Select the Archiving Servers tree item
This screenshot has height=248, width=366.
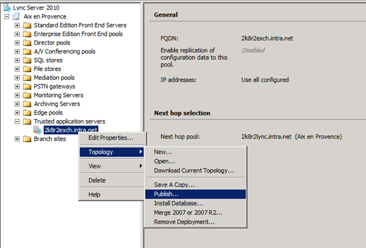pyautogui.click(x=56, y=104)
